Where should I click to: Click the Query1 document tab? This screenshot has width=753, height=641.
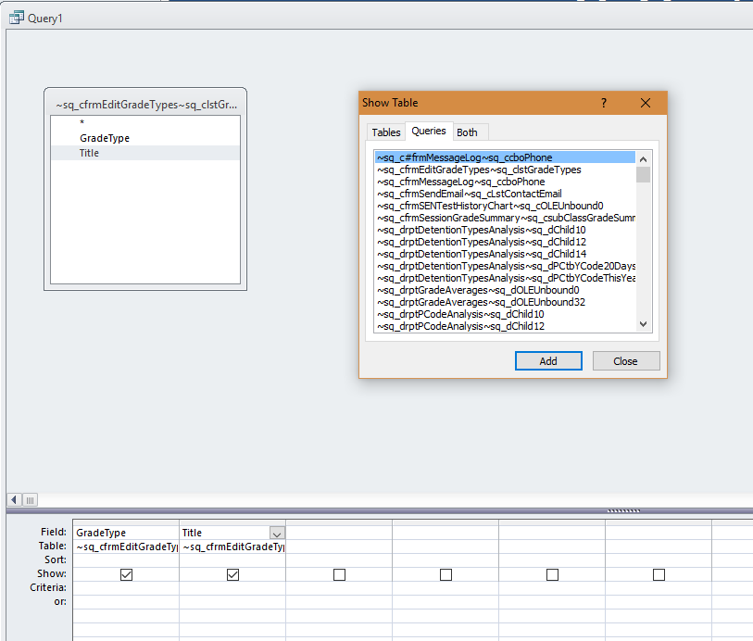click(36, 18)
